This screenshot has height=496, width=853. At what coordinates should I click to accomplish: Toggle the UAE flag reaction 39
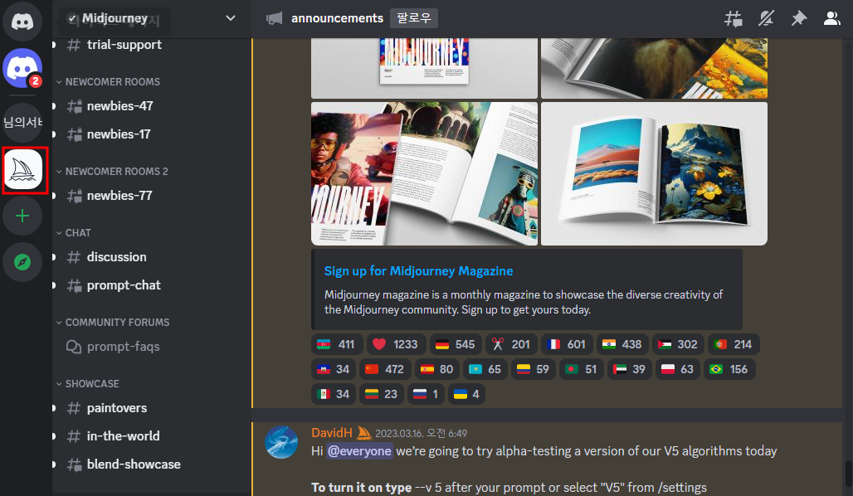click(x=630, y=369)
